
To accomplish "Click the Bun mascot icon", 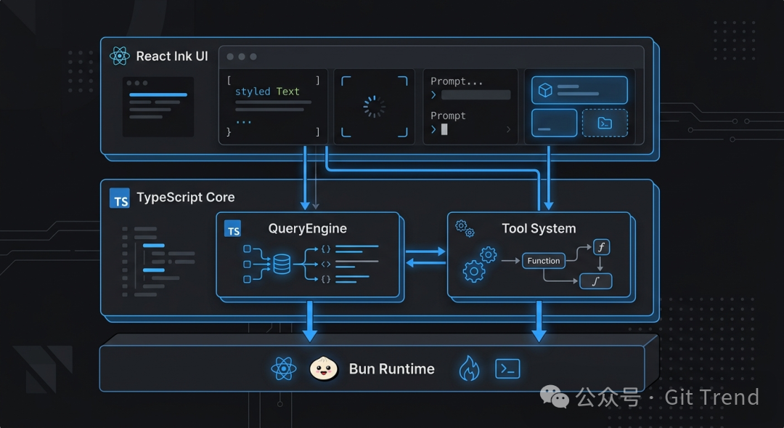I will (324, 369).
